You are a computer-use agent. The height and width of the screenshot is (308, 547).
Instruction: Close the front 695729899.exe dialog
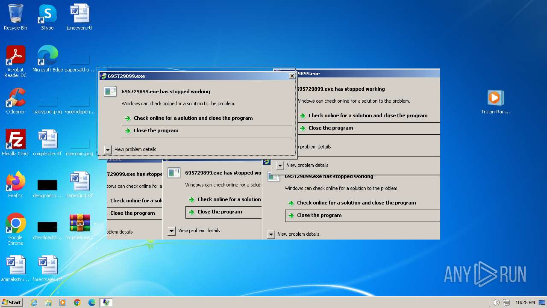point(292,76)
